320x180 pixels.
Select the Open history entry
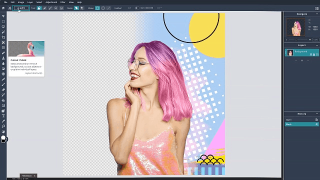(x=301, y=120)
